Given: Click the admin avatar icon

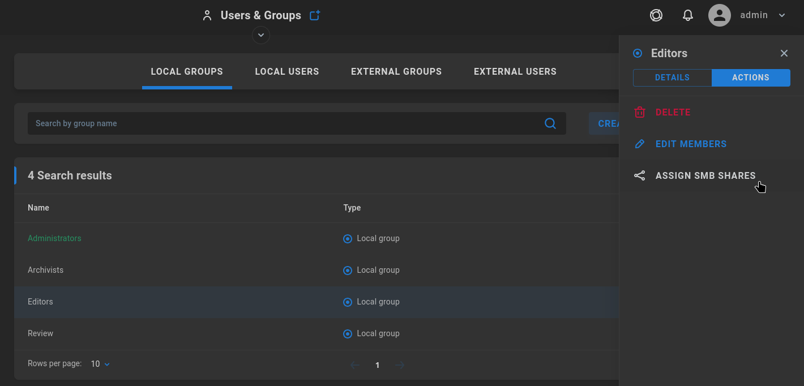Looking at the screenshot, I should pyautogui.click(x=720, y=15).
